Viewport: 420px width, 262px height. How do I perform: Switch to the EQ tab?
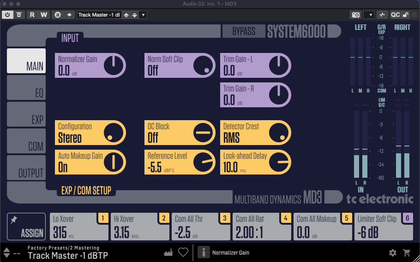[x=26, y=87]
